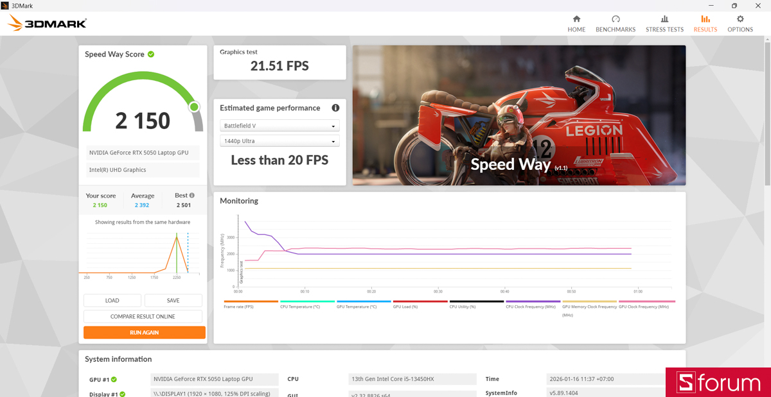The height and width of the screenshot is (397, 771).
Task: Click the 3DMARK logo in the top-left
Action: pos(46,23)
